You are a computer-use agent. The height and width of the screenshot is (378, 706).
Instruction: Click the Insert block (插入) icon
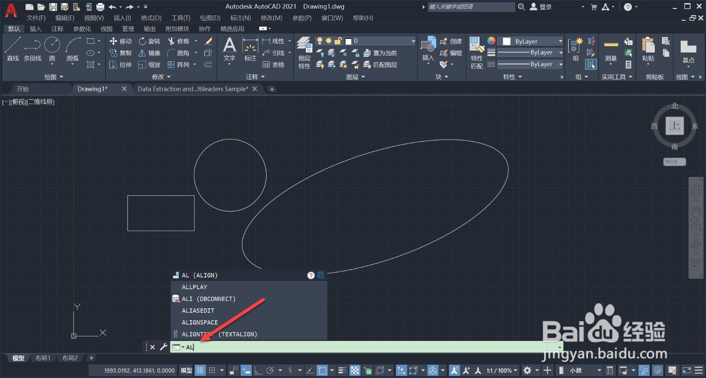coord(428,49)
